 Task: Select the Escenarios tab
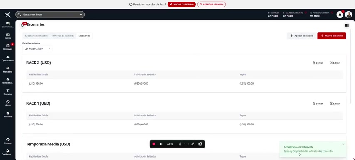tap(84, 36)
